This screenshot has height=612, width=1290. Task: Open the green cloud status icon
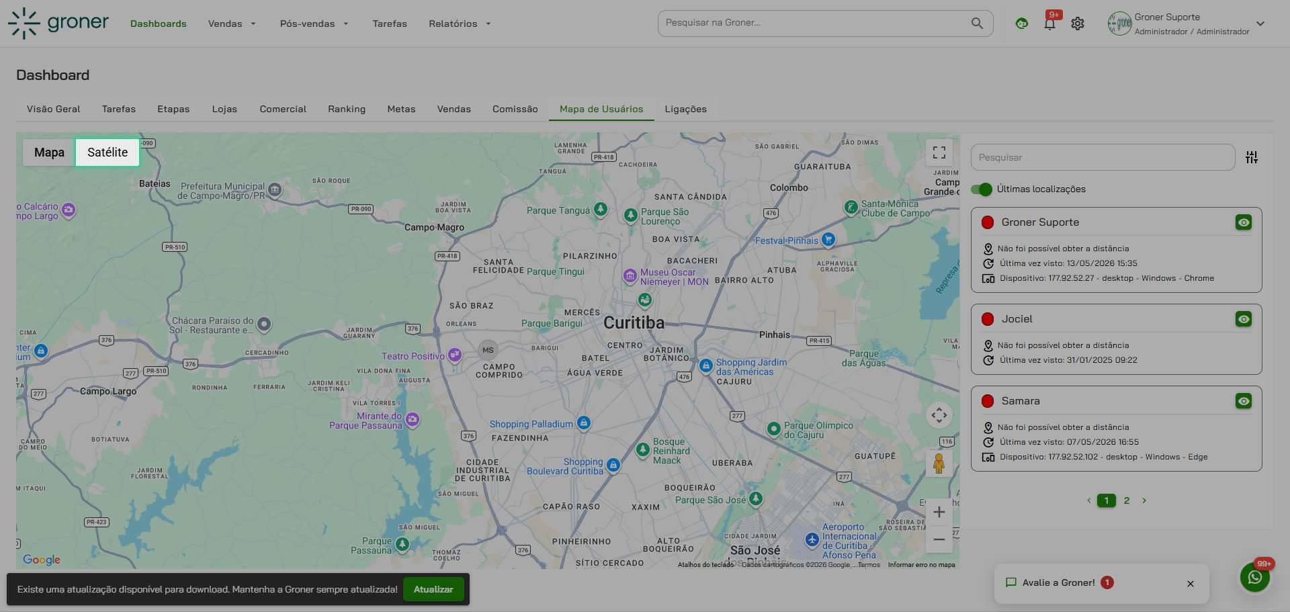pyautogui.click(x=1022, y=24)
